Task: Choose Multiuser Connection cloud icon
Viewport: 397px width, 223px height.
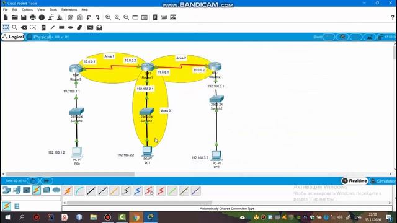Action: click(x=56, y=190)
